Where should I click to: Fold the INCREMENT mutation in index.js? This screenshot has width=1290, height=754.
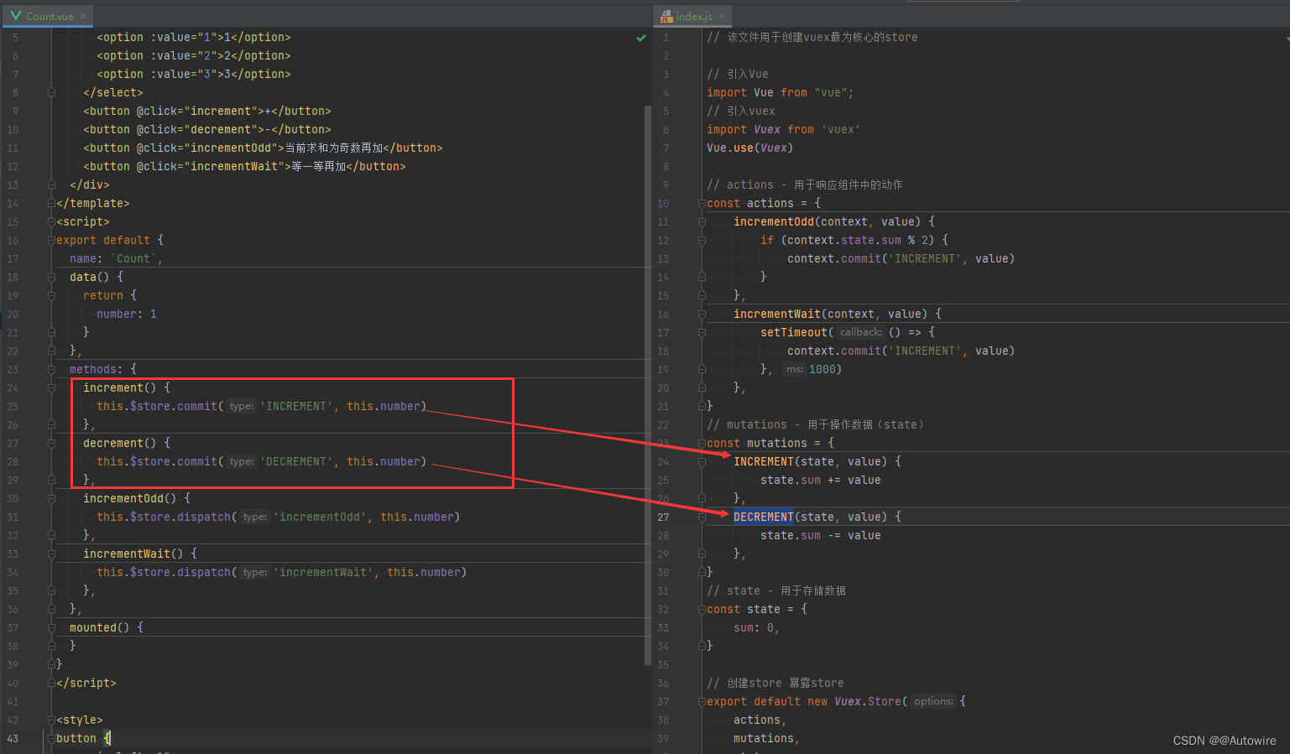[x=702, y=461]
